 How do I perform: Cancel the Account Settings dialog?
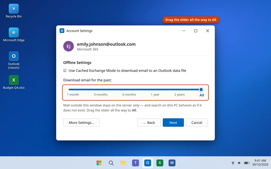(x=197, y=123)
